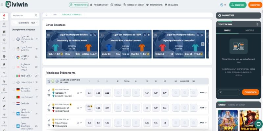The width and height of the screenshot is (263, 131).
Task: Bet on FC Barcelona at 1.34
Action: click(x=107, y=123)
